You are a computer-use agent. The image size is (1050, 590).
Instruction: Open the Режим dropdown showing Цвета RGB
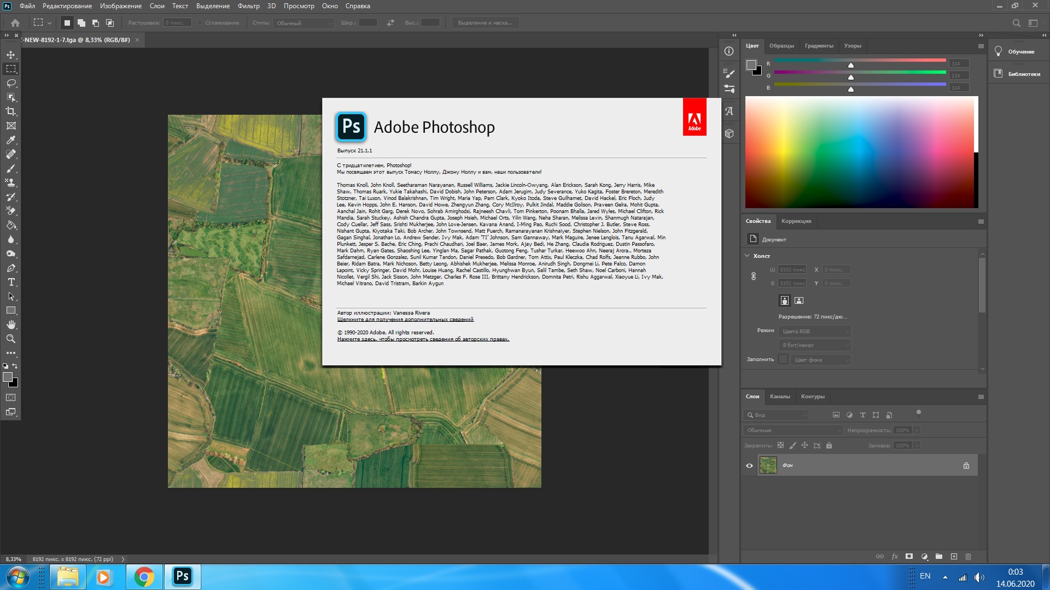point(814,331)
